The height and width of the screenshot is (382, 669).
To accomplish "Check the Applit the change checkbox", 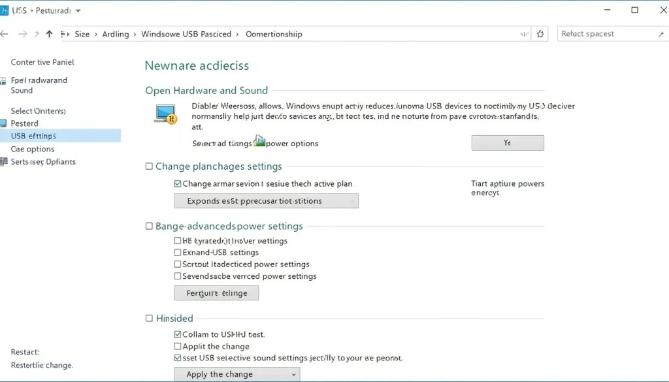I will point(178,346).
